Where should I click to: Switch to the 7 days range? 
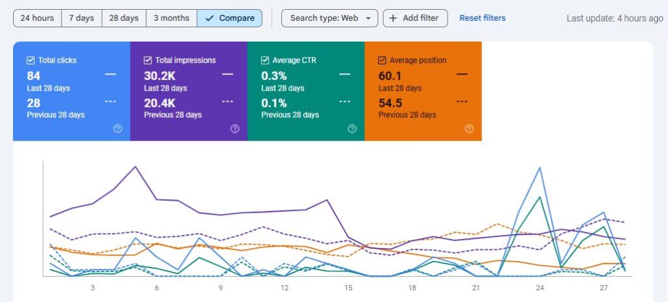[x=82, y=18]
